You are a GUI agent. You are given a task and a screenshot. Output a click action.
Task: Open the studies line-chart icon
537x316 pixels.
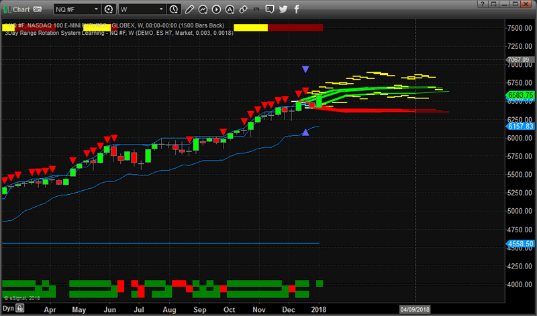tap(204, 9)
